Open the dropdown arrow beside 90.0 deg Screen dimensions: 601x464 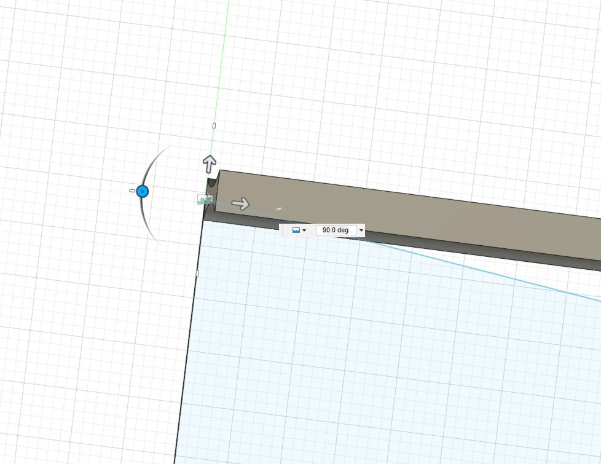click(x=361, y=230)
